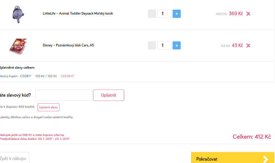The image size is (275, 163).
Task: Increase quantity of Disney Poznámkový blok
Action: coord(176,46)
